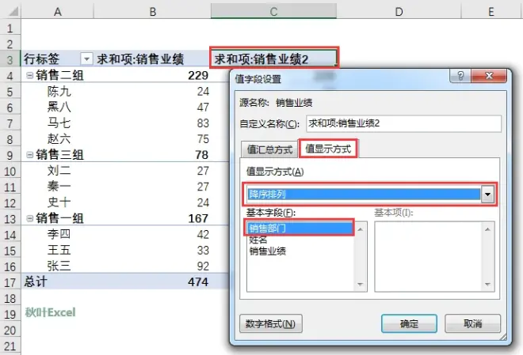Open the 值显示方式 dropdown arrow

click(x=487, y=194)
